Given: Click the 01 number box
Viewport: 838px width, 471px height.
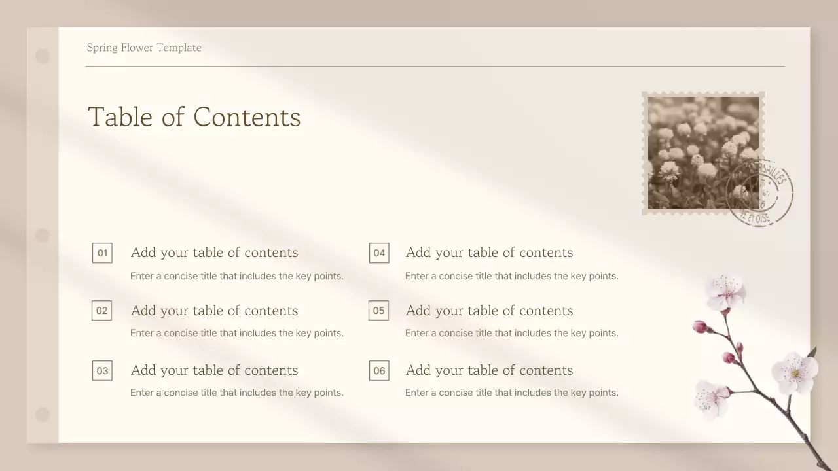Looking at the screenshot, I should tap(102, 253).
